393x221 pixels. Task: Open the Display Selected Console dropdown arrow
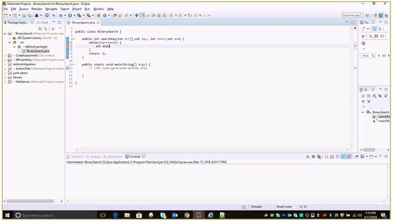click(x=367, y=157)
